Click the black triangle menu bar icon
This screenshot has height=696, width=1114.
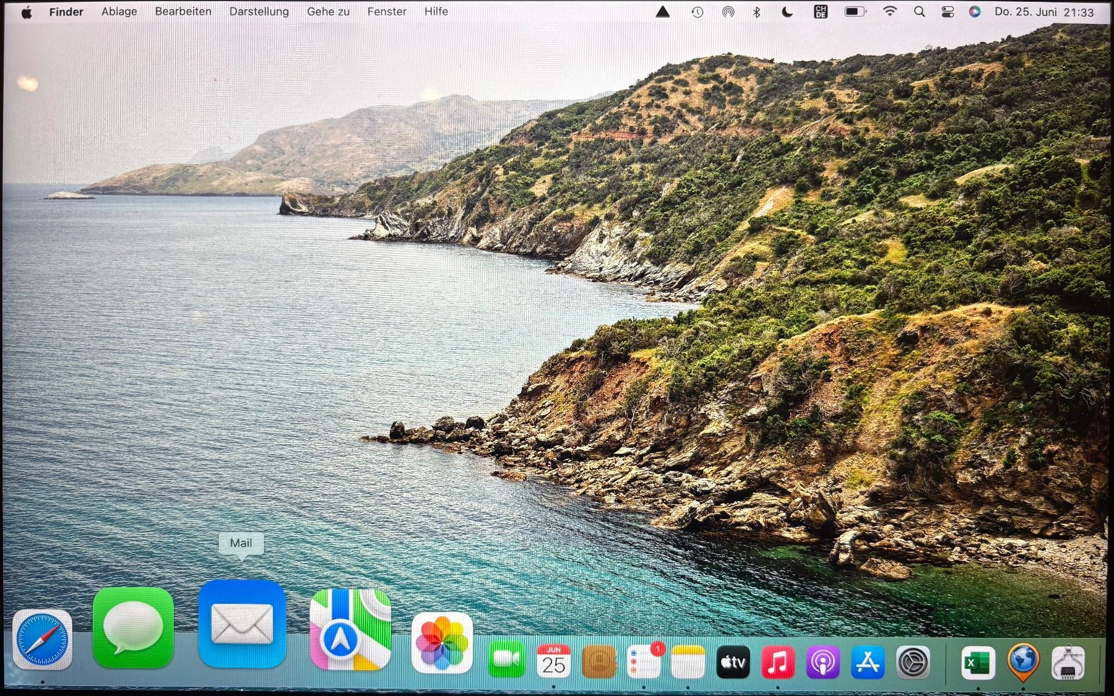(x=663, y=12)
